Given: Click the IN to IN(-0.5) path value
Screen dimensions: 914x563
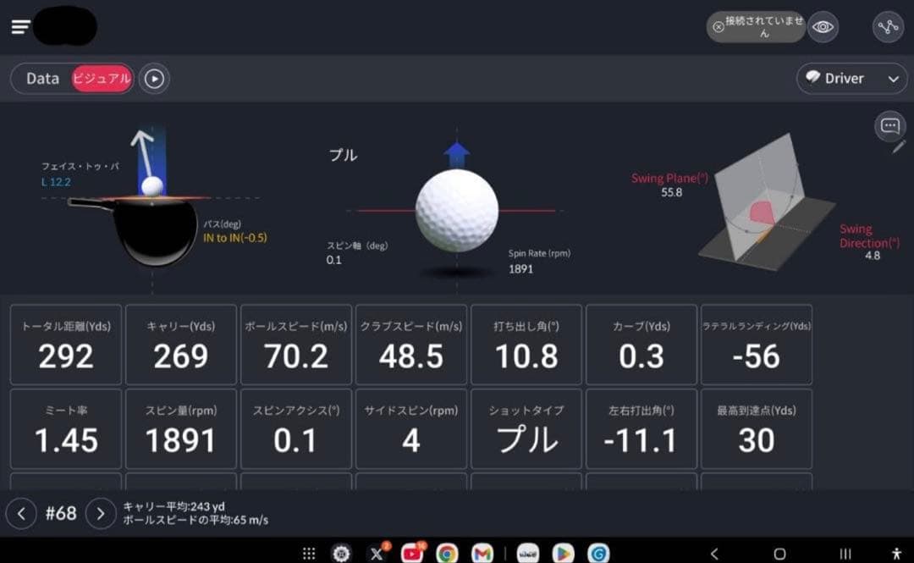Looking at the screenshot, I should pyautogui.click(x=235, y=238).
